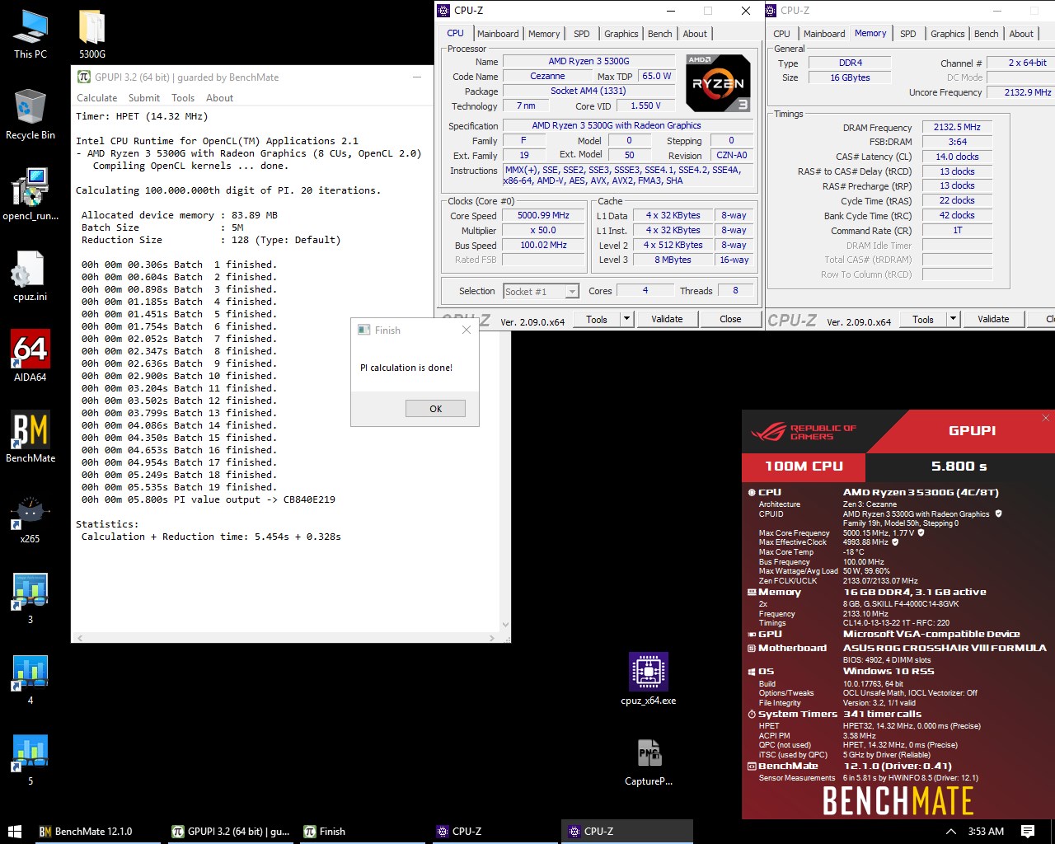Launch AIDA64 desktop shortcut
The height and width of the screenshot is (844, 1055).
(x=30, y=356)
